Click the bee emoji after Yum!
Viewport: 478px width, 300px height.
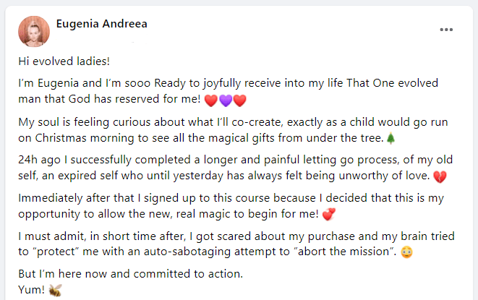(55, 290)
